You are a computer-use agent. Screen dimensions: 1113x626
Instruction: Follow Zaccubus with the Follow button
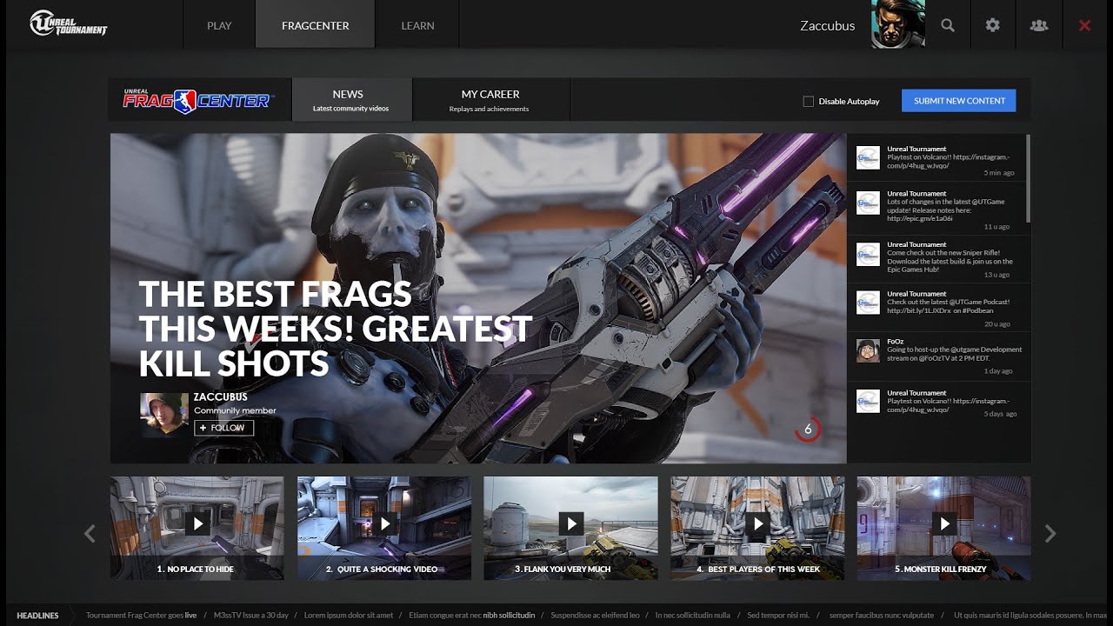pyautogui.click(x=224, y=428)
